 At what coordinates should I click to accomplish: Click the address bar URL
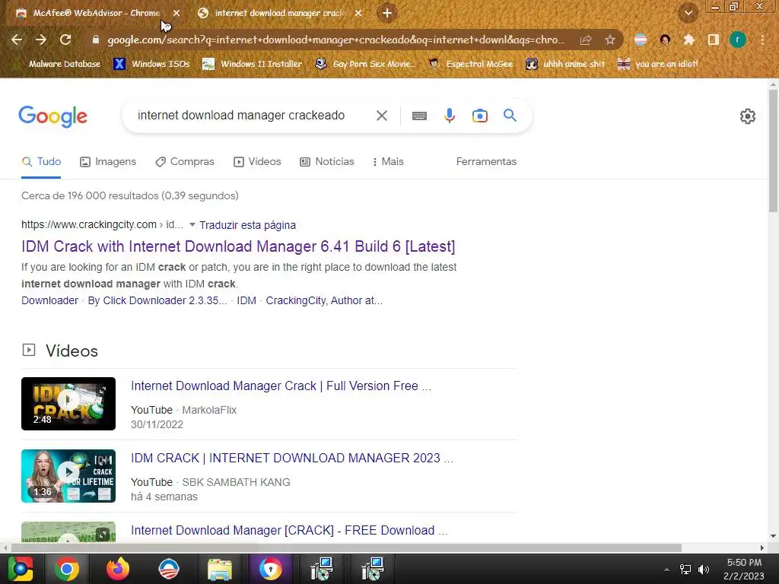click(x=335, y=40)
